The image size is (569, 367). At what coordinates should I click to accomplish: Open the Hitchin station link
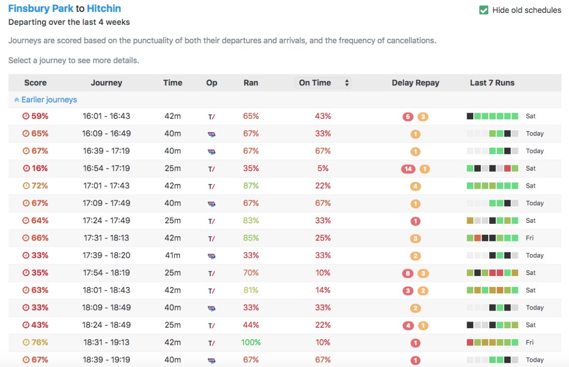104,9
